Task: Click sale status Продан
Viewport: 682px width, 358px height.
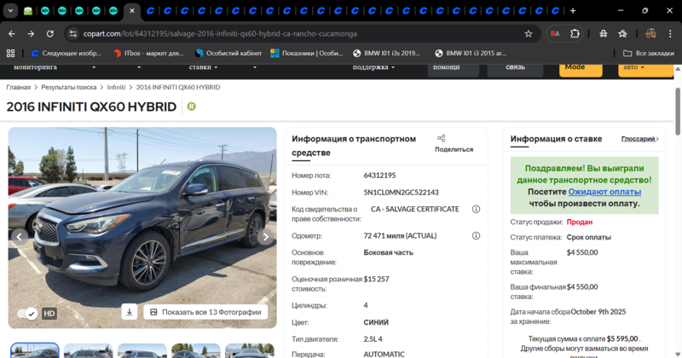Action: (x=580, y=222)
